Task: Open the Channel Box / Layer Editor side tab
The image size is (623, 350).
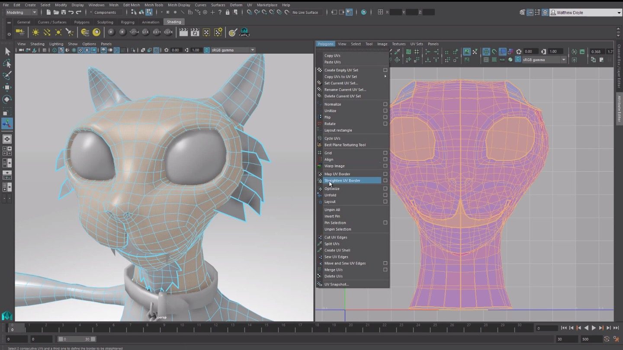Action: coord(619,65)
